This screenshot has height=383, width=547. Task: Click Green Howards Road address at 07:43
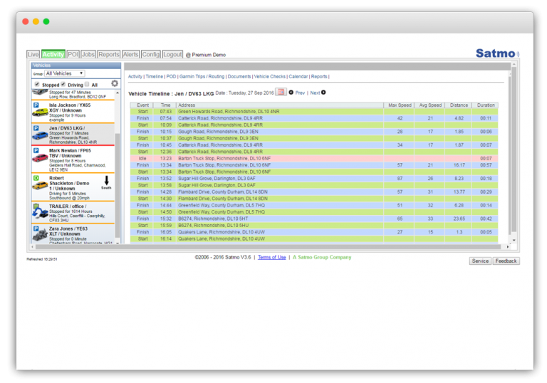point(229,112)
